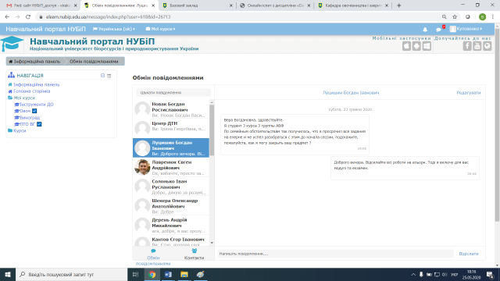This screenshot has width=500, height=281.
Task: Open conversation with Лавренюк Євген Андрійович
Action: click(171, 167)
